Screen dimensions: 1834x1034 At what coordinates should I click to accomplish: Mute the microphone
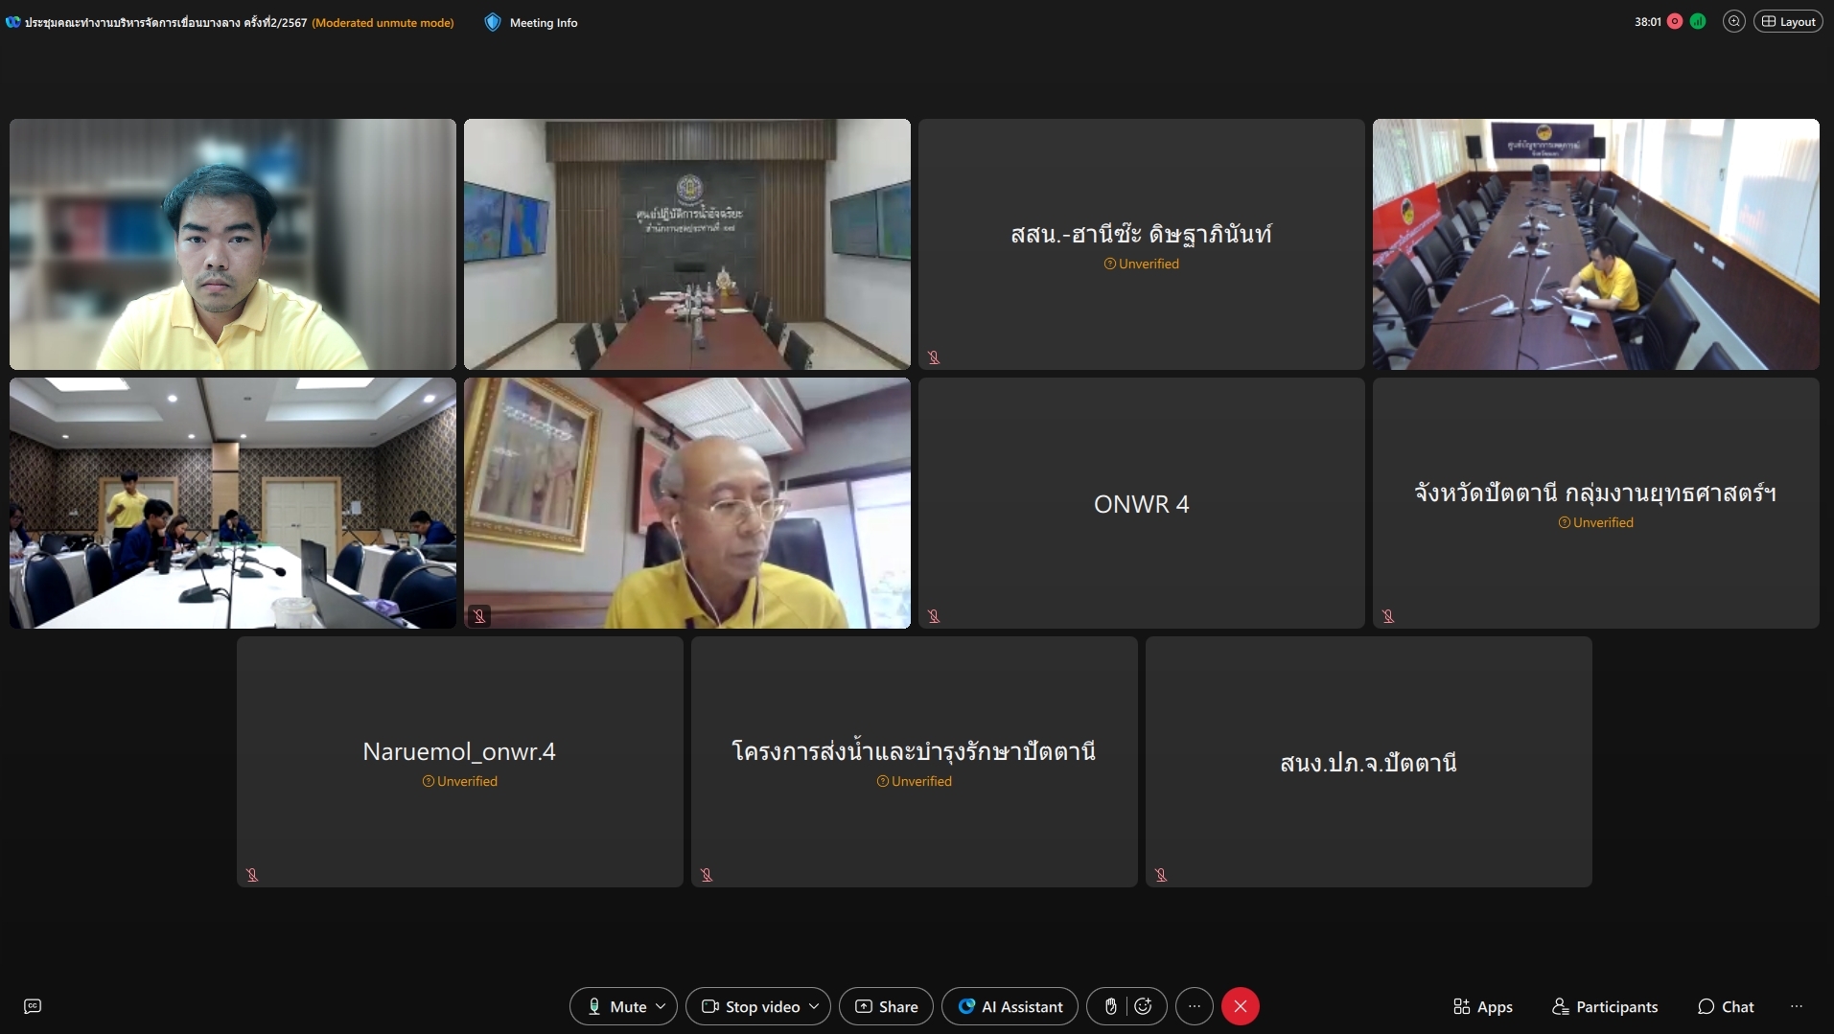point(616,1006)
